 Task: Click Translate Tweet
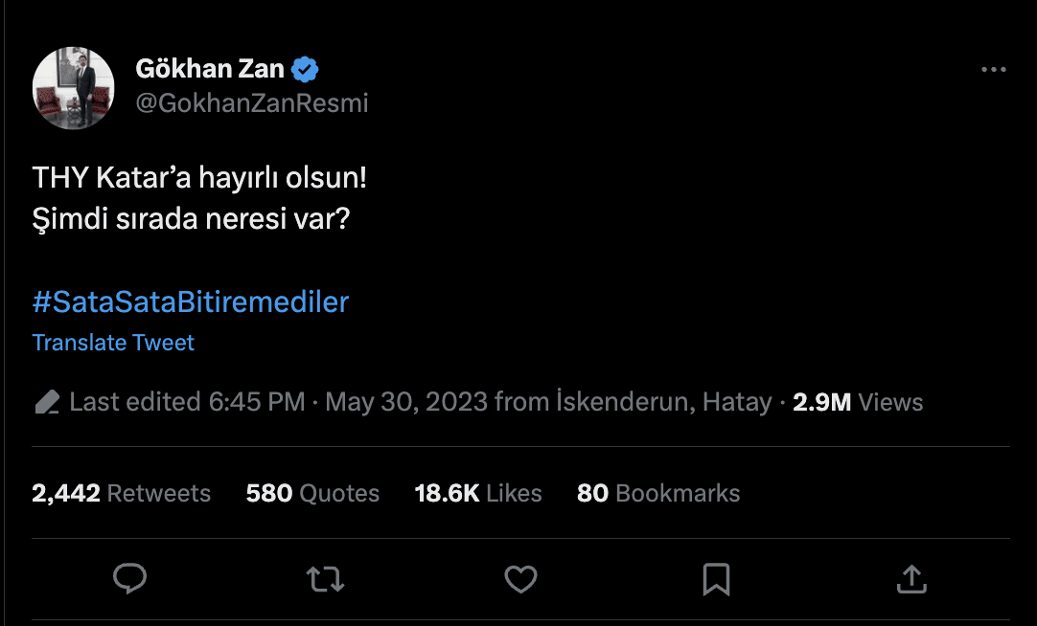[x=113, y=343]
